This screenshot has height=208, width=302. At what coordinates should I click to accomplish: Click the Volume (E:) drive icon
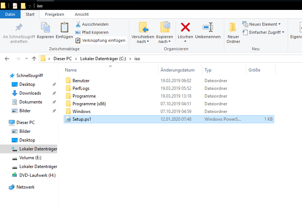tap(15, 158)
